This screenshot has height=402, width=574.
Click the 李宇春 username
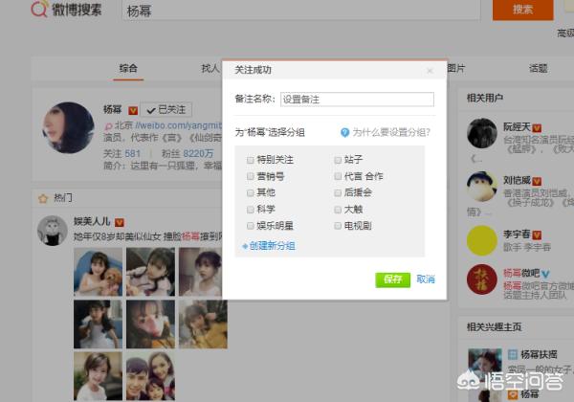(x=517, y=234)
